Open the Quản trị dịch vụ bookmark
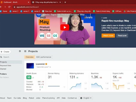The width and height of the screenshot is (136, 102). pos(63,11)
